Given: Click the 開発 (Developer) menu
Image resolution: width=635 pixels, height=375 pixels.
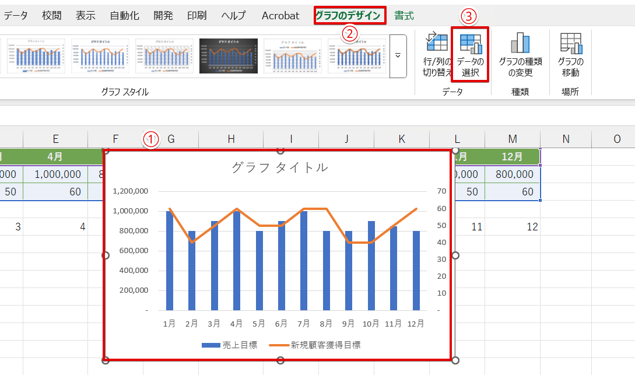Looking at the screenshot, I should pyautogui.click(x=163, y=16).
